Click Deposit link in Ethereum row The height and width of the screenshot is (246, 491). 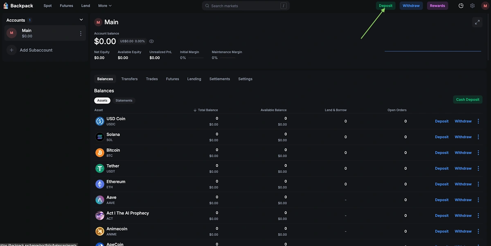pos(442,184)
